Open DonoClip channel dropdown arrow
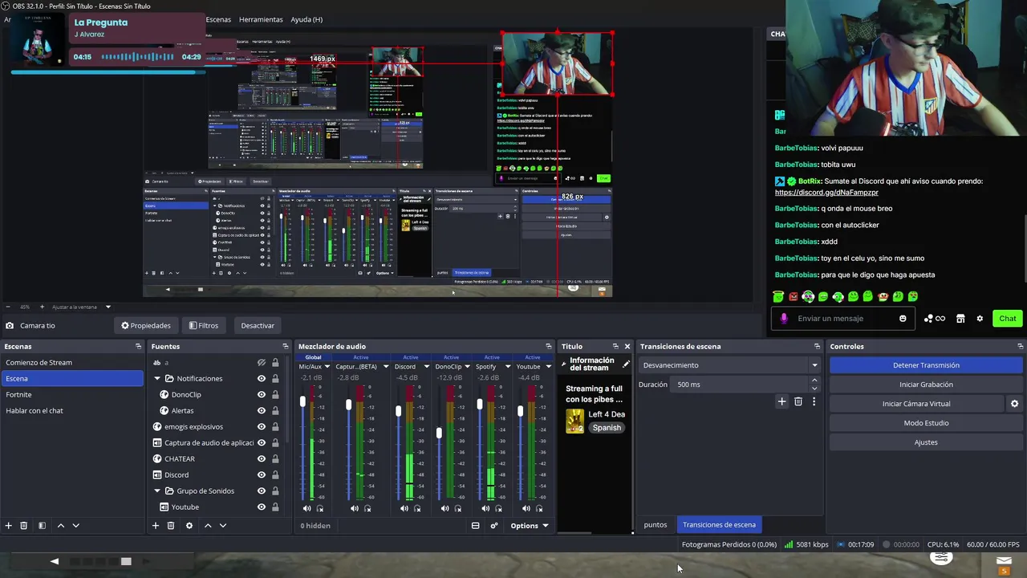1027x578 pixels. pos(467,367)
